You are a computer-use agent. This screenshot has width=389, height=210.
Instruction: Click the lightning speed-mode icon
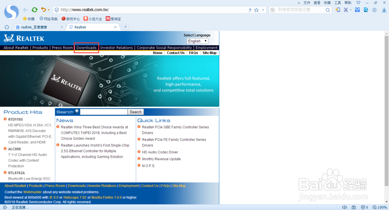click(250, 10)
